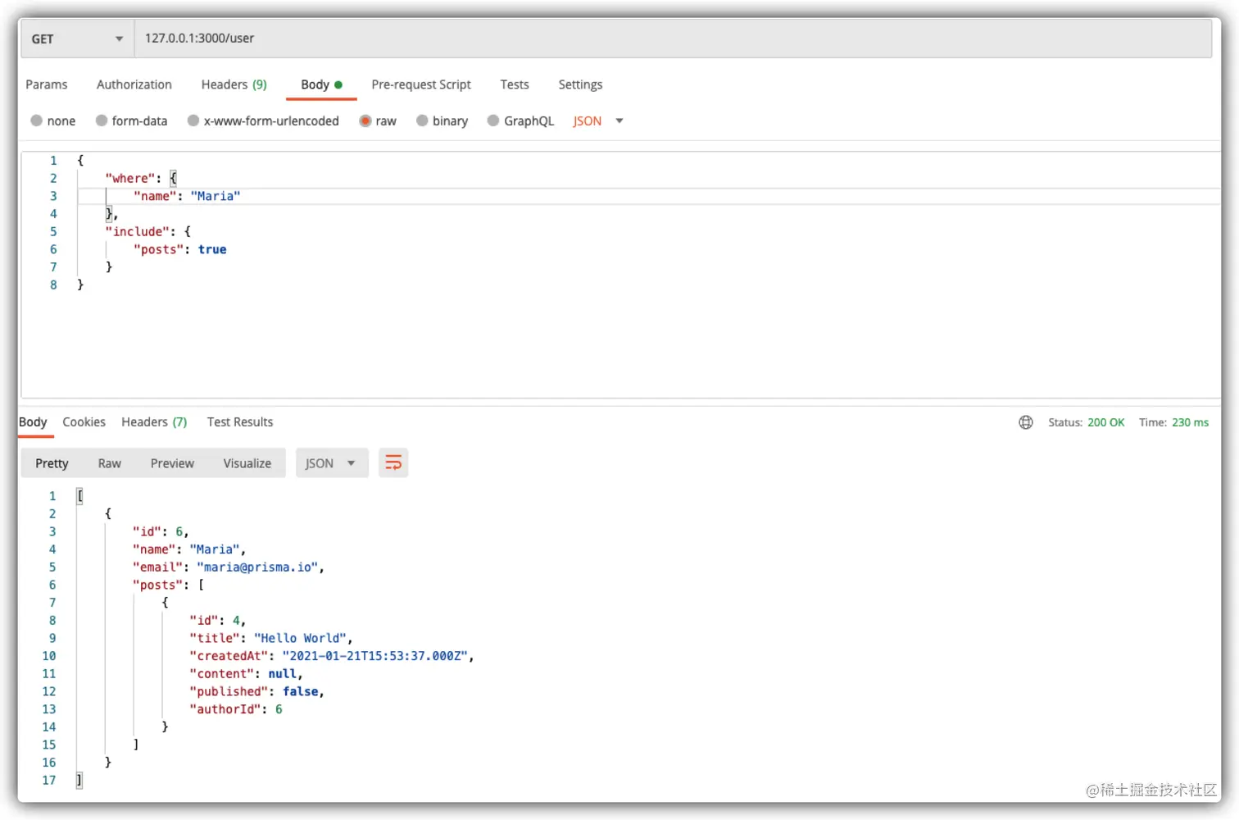
Task: Select Preview response view
Action: (x=172, y=463)
